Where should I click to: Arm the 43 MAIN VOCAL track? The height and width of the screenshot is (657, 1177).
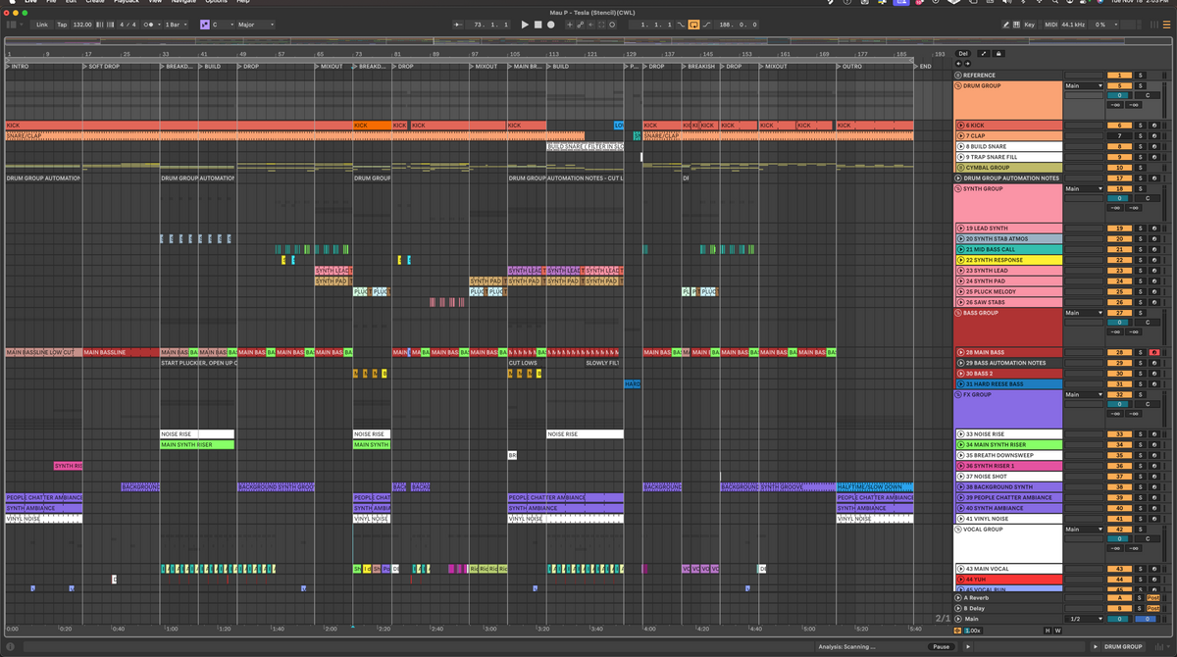[1153, 569]
